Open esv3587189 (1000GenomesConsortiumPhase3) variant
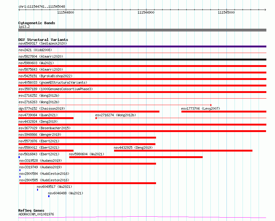The height and width of the screenshot is (221, 275). pos(56,89)
